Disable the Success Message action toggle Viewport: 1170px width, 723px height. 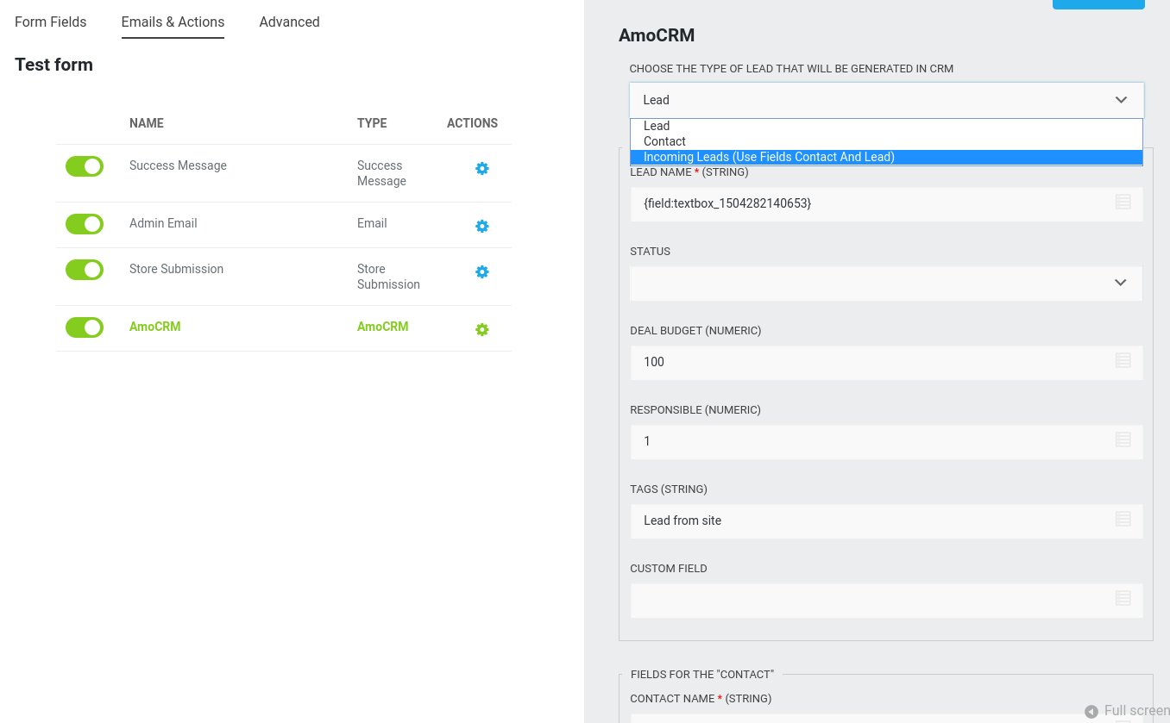[x=85, y=166]
